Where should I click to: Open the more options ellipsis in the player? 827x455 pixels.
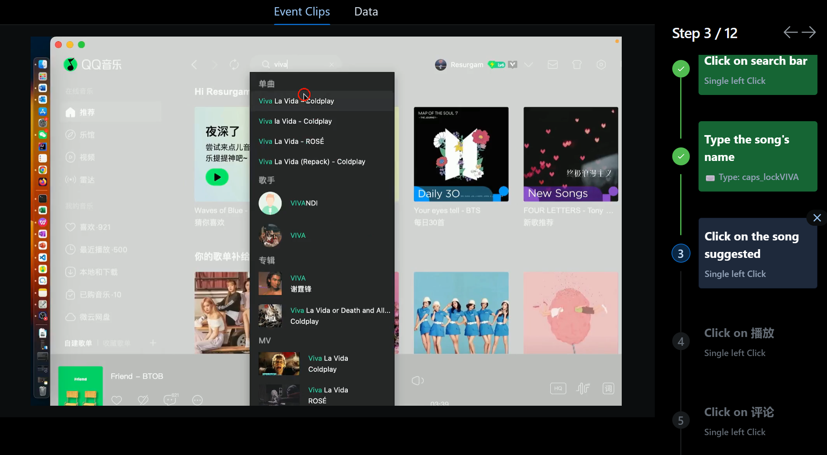click(x=197, y=400)
